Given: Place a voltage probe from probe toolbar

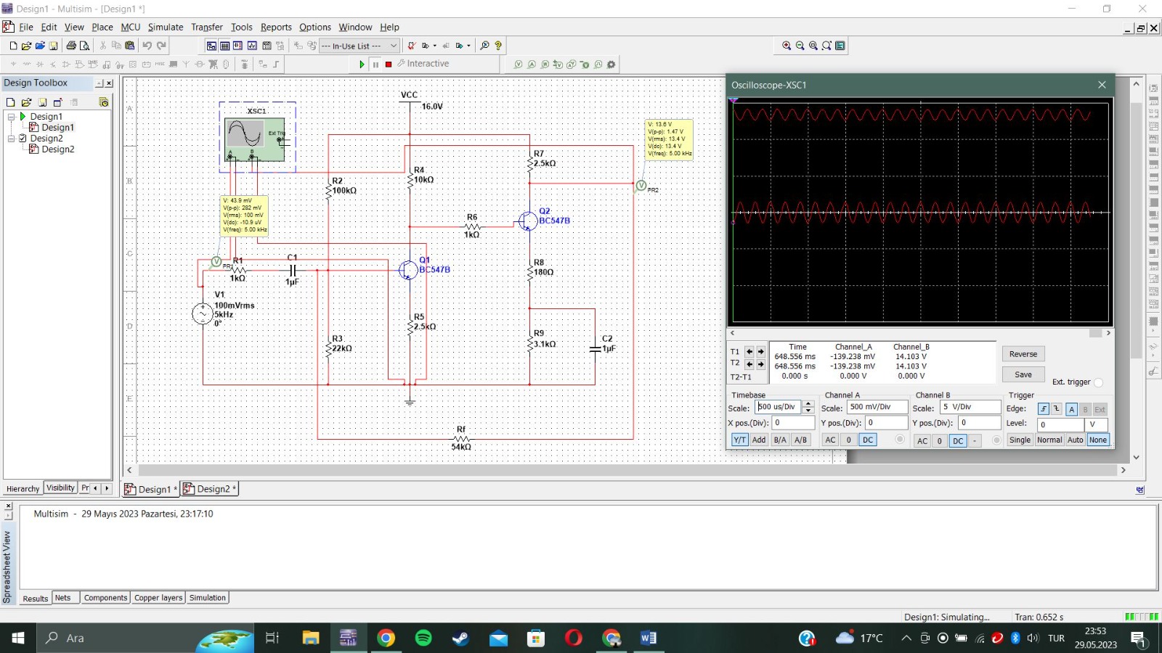Looking at the screenshot, I should tap(518, 65).
